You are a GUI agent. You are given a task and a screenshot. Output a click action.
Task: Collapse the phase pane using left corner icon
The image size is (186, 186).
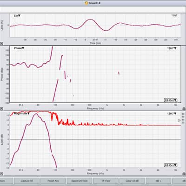click(x=1, y=109)
